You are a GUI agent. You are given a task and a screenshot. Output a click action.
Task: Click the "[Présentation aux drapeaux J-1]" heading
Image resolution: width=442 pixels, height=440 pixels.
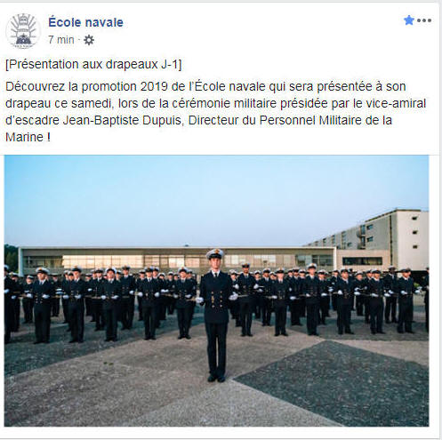point(93,64)
